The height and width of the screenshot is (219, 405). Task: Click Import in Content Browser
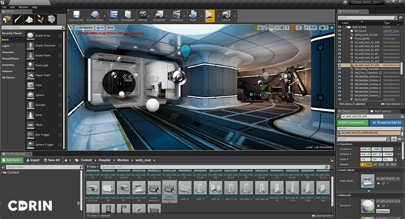33,160
